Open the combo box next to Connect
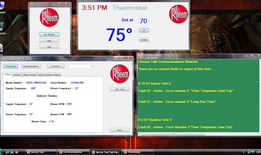Viewport: 261px width, 155px height. pos(81,66)
